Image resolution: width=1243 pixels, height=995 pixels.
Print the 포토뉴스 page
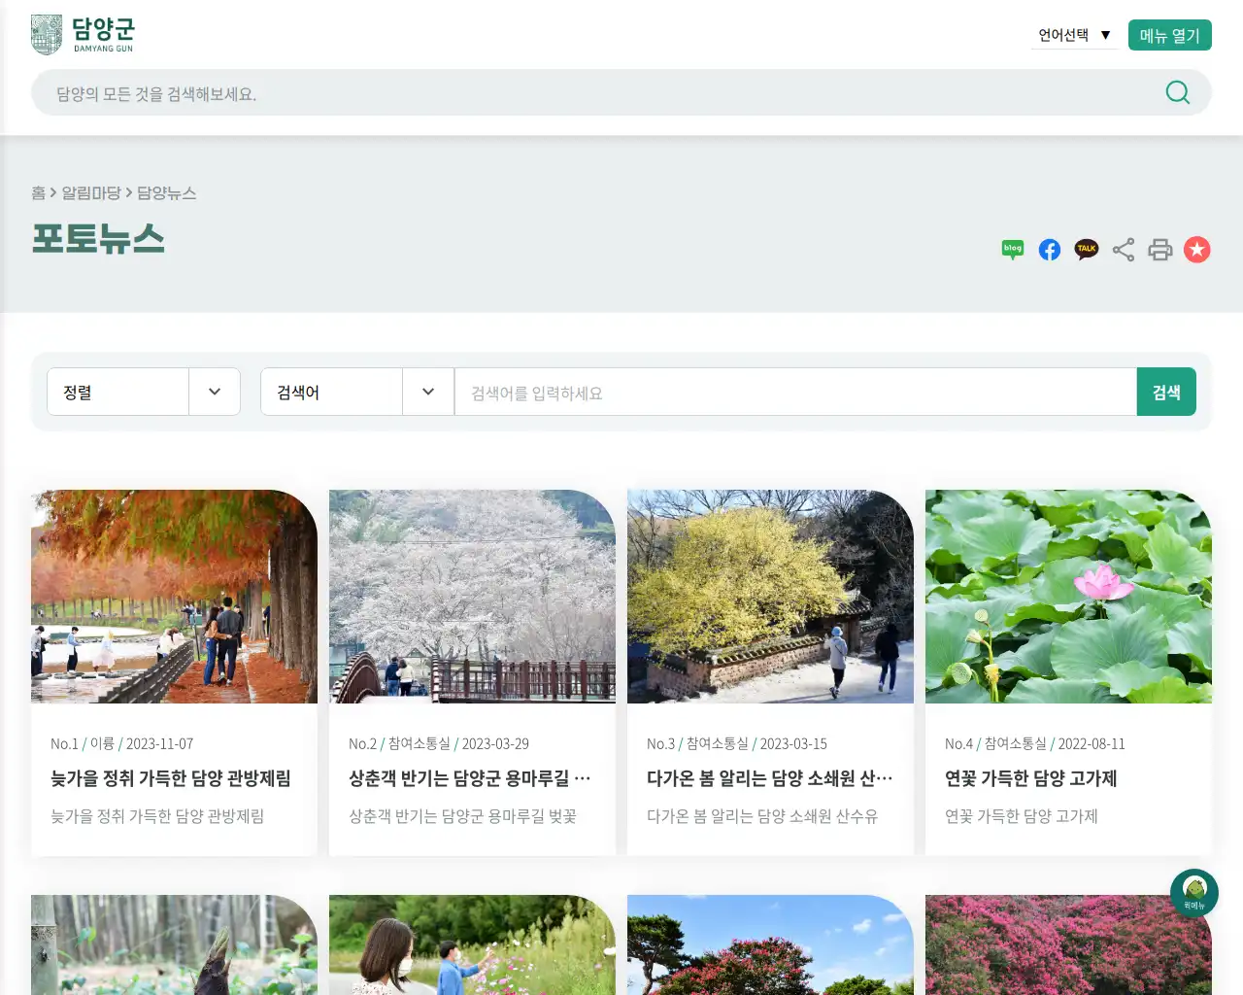[x=1159, y=249]
